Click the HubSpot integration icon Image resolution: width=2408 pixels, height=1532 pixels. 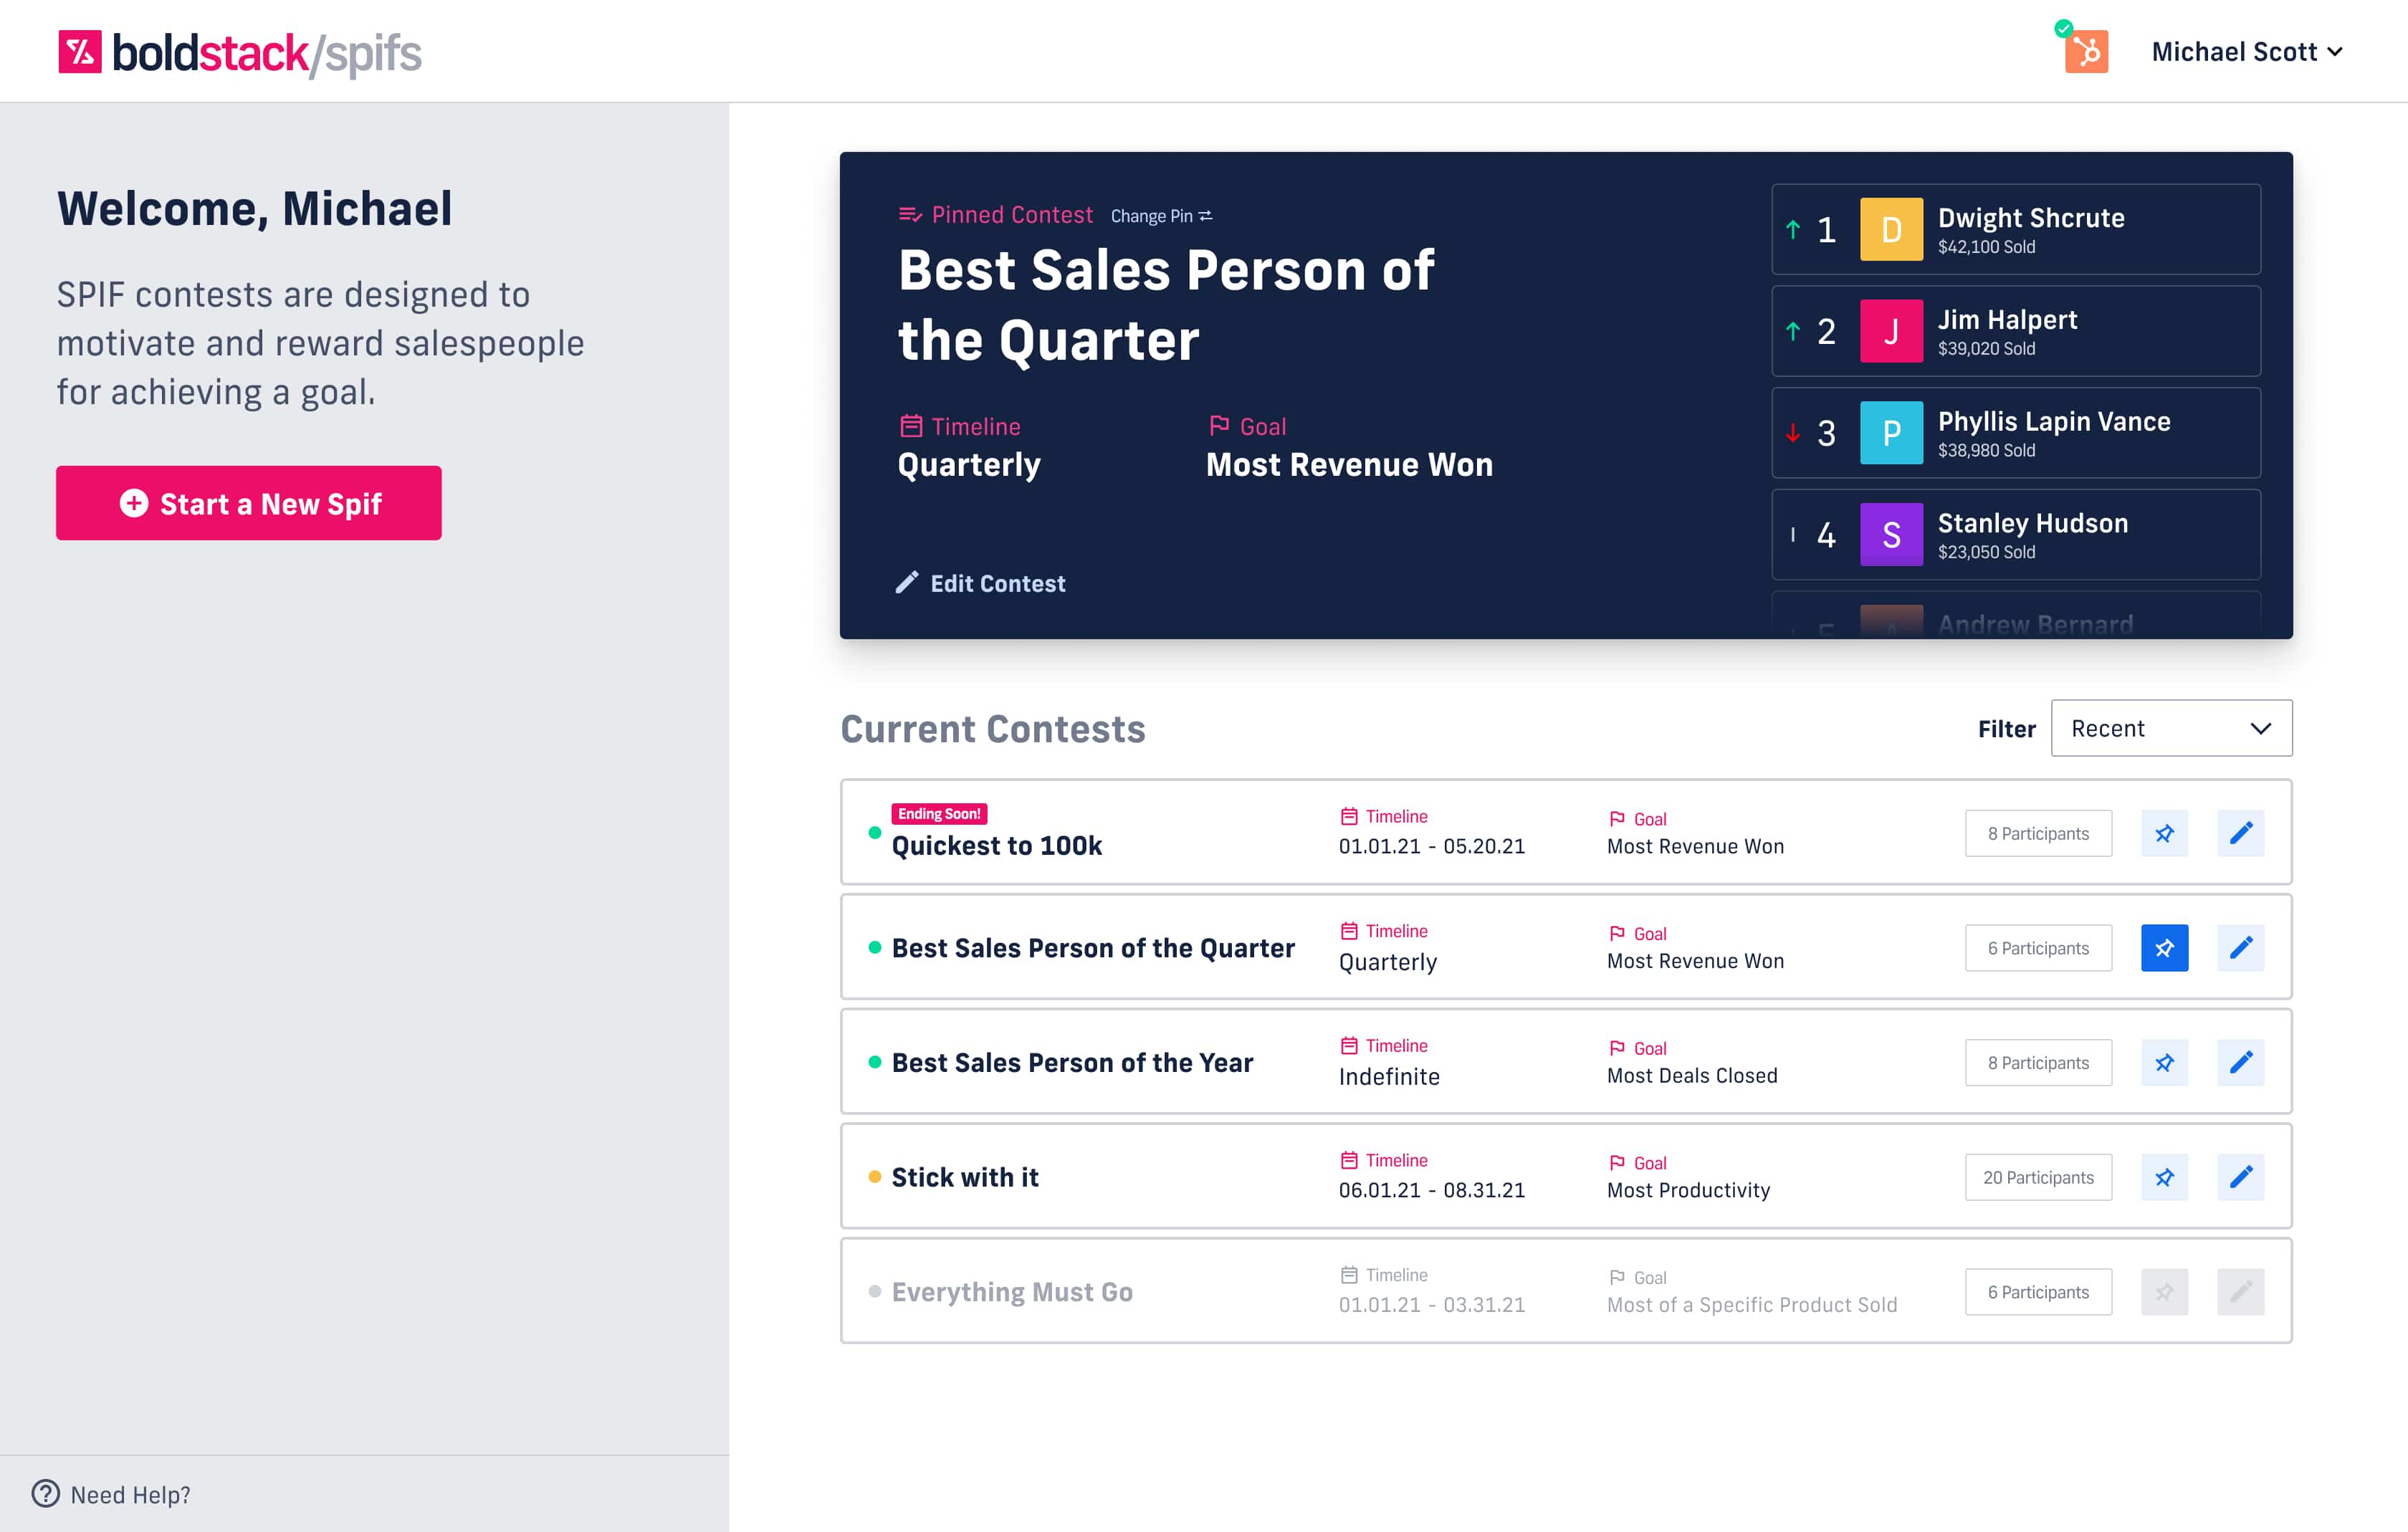[x=2086, y=52]
